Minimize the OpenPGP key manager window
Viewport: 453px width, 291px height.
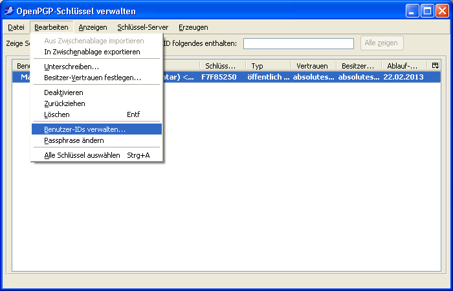tap(412, 11)
